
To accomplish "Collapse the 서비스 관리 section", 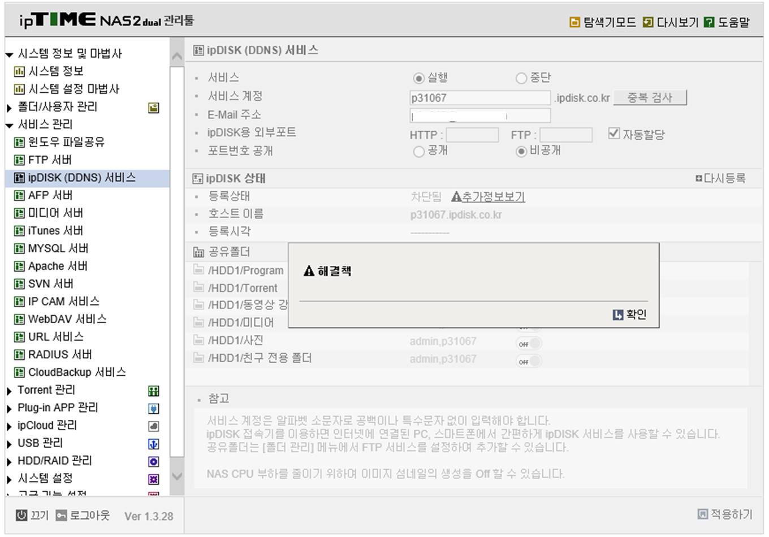I will click(x=9, y=125).
